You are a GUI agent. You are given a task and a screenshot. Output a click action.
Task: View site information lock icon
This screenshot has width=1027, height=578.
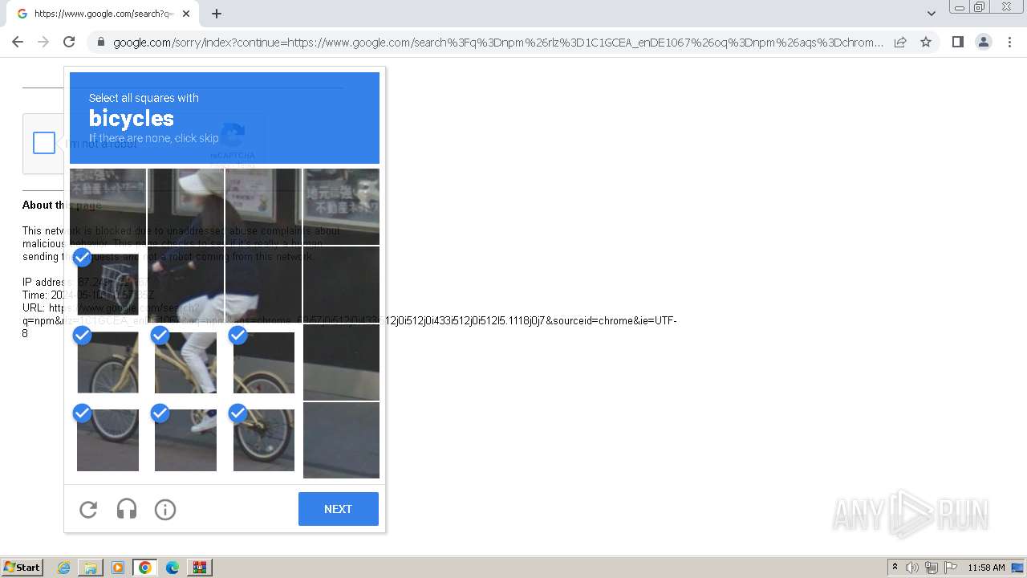(100, 43)
